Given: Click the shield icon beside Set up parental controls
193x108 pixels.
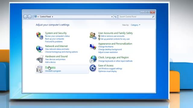Looking at the screenshot, I should coord(99,39).
